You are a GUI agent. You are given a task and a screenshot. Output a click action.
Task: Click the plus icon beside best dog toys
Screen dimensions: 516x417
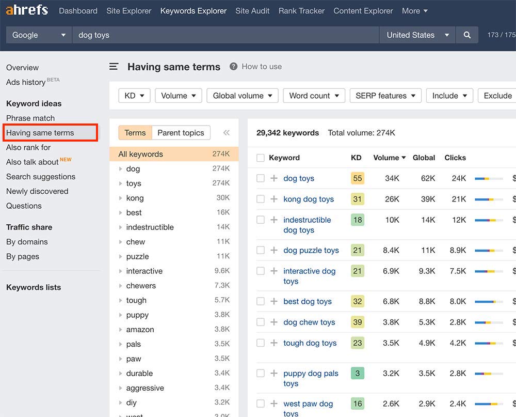tap(274, 301)
